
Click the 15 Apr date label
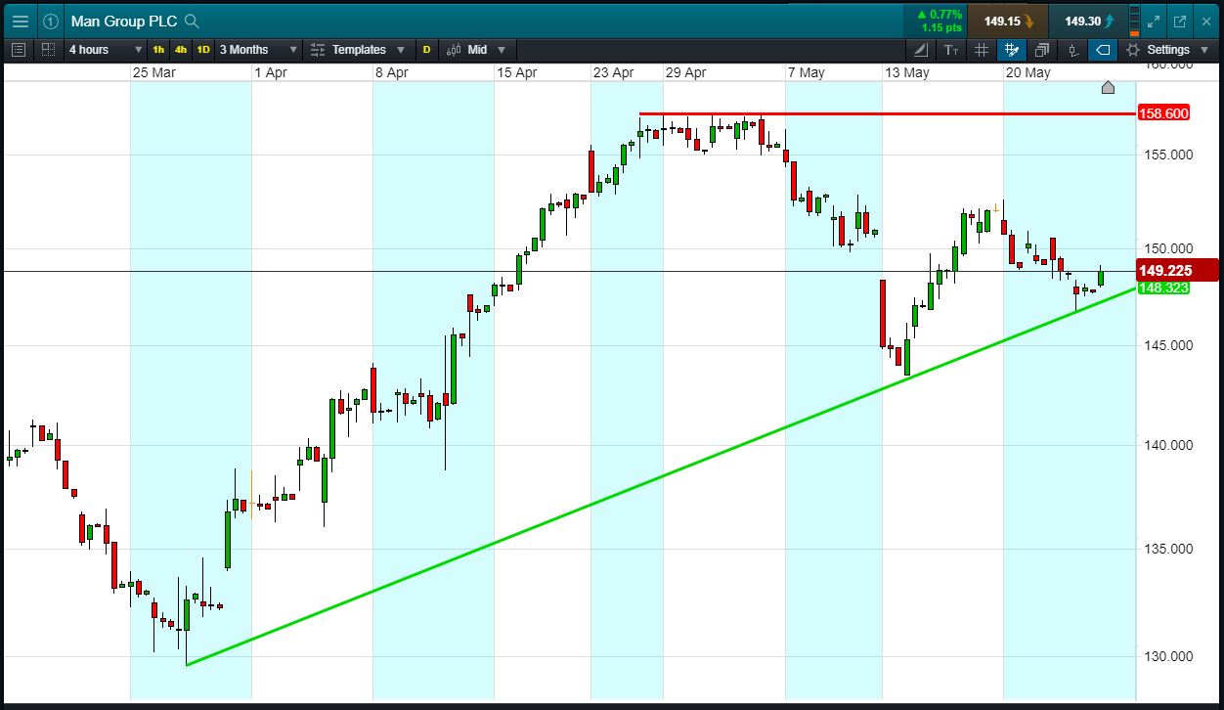pyautogui.click(x=516, y=72)
